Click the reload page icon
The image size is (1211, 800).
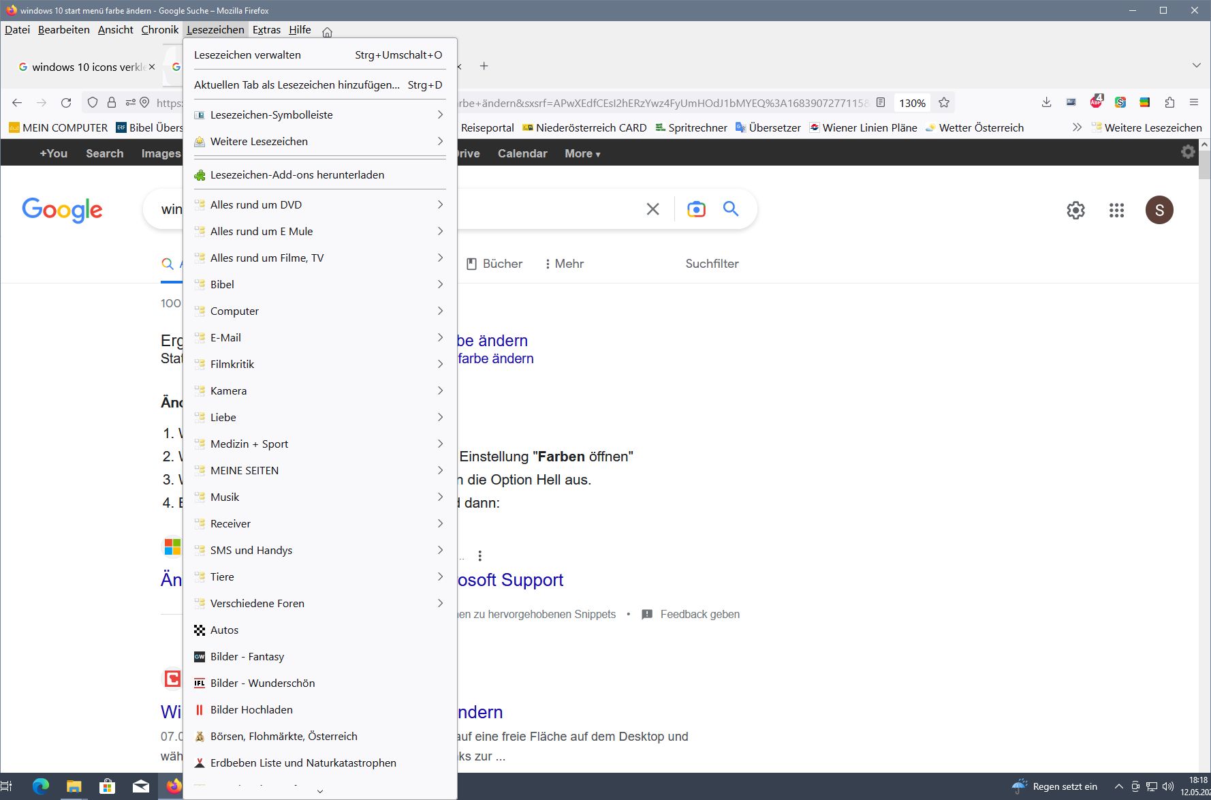click(66, 103)
